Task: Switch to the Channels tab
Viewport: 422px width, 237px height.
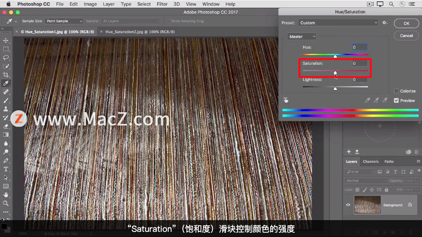Action: pyautogui.click(x=371, y=161)
